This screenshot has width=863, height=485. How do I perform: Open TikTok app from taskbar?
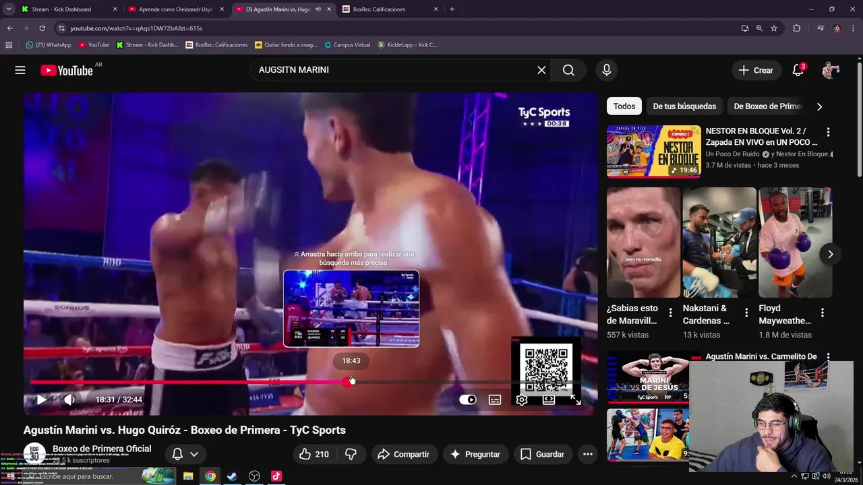(x=276, y=476)
